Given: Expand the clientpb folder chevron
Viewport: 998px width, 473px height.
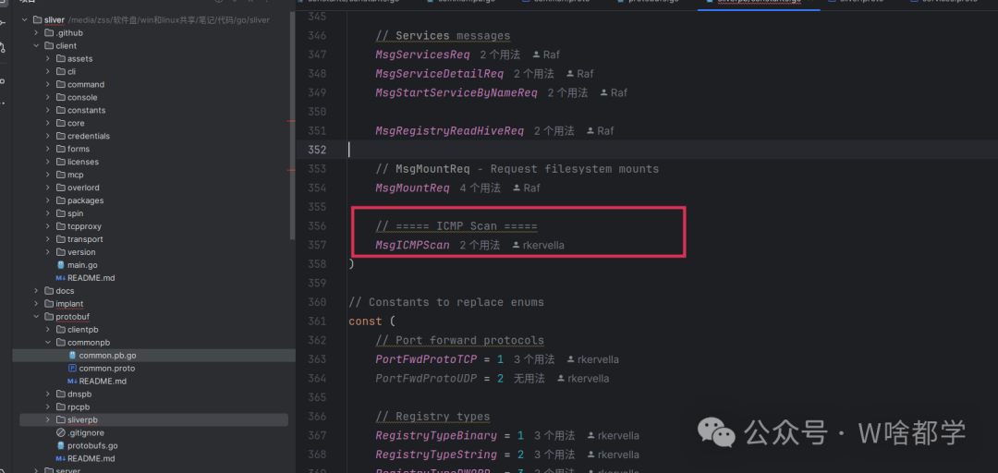Looking at the screenshot, I should [x=48, y=330].
